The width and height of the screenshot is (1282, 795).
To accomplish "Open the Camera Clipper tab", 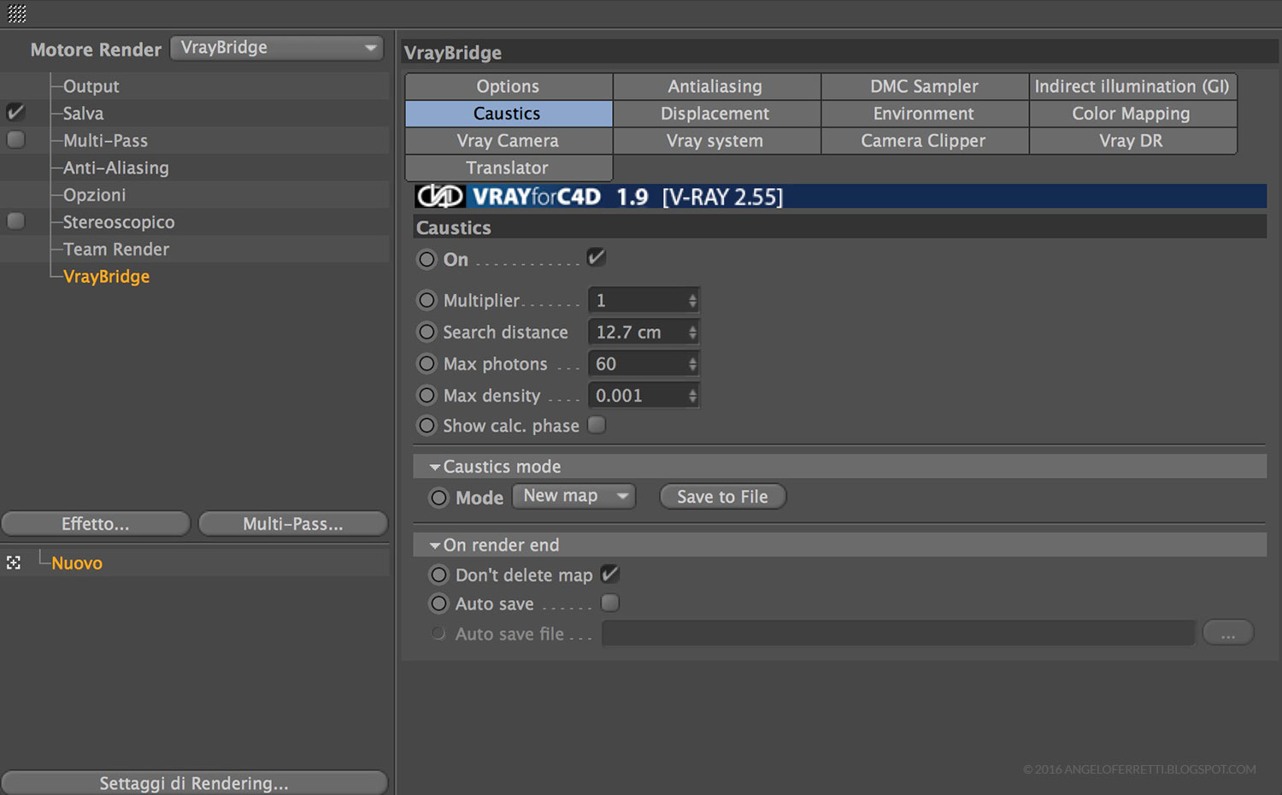I will tap(925, 141).
